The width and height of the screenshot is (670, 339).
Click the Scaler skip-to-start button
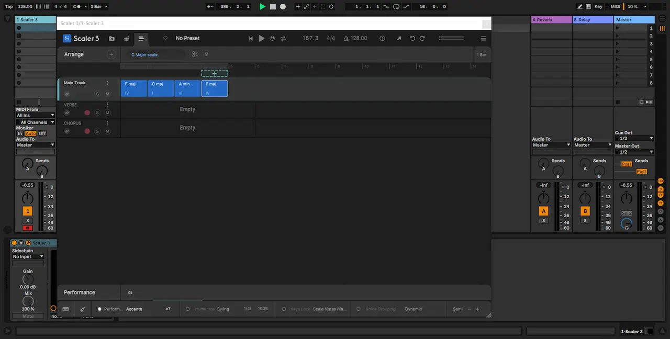250,38
